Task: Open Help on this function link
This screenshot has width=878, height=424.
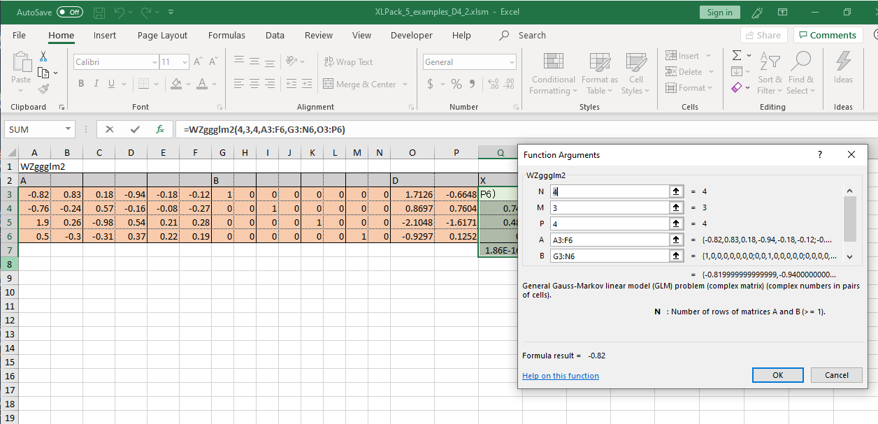Action: (x=561, y=376)
